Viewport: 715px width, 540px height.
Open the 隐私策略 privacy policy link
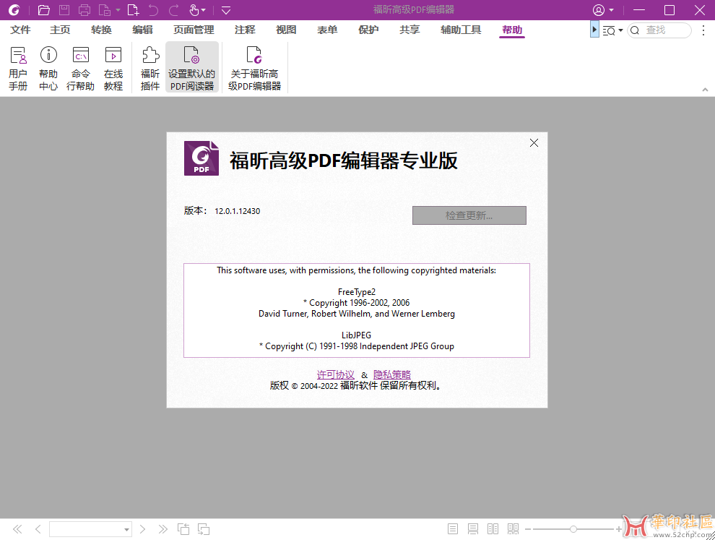coord(392,374)
